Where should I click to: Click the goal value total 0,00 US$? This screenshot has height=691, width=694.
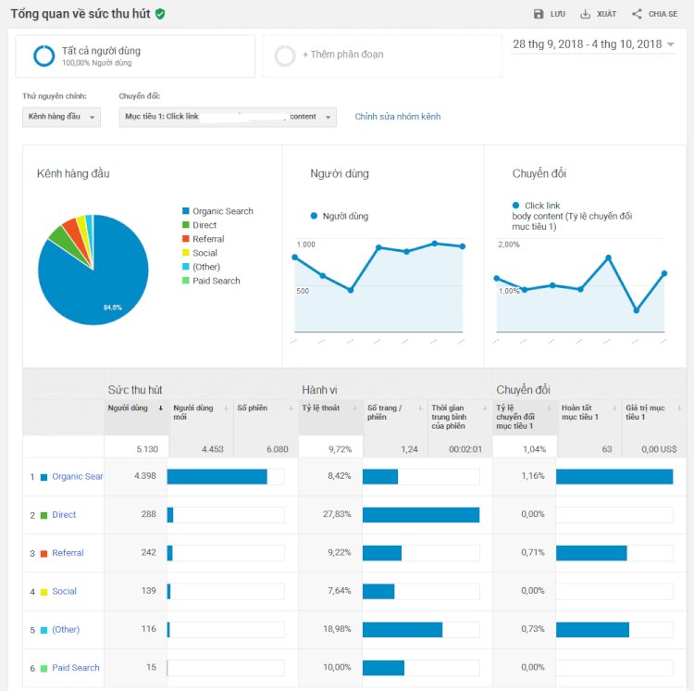pos(659,449)
